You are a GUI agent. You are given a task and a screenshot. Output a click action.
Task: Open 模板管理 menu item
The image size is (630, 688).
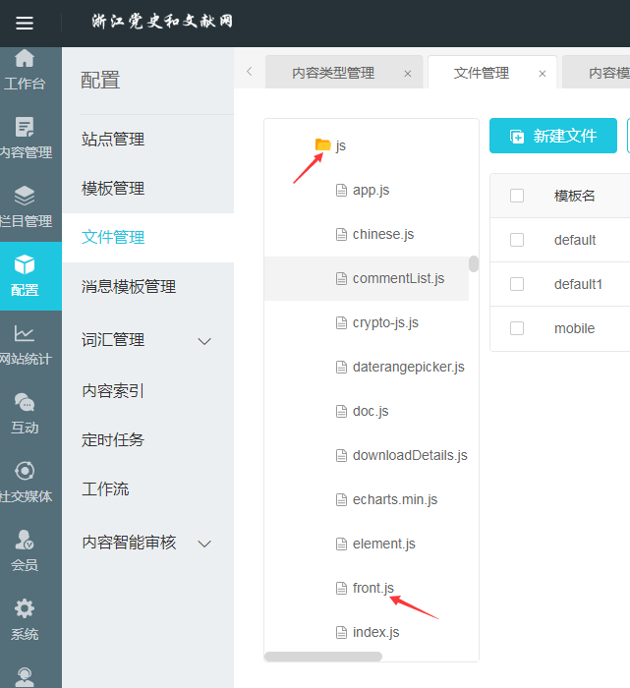tap(113, 189)
